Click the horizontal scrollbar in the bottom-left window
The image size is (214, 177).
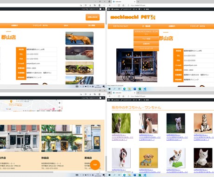coord(27,172)
